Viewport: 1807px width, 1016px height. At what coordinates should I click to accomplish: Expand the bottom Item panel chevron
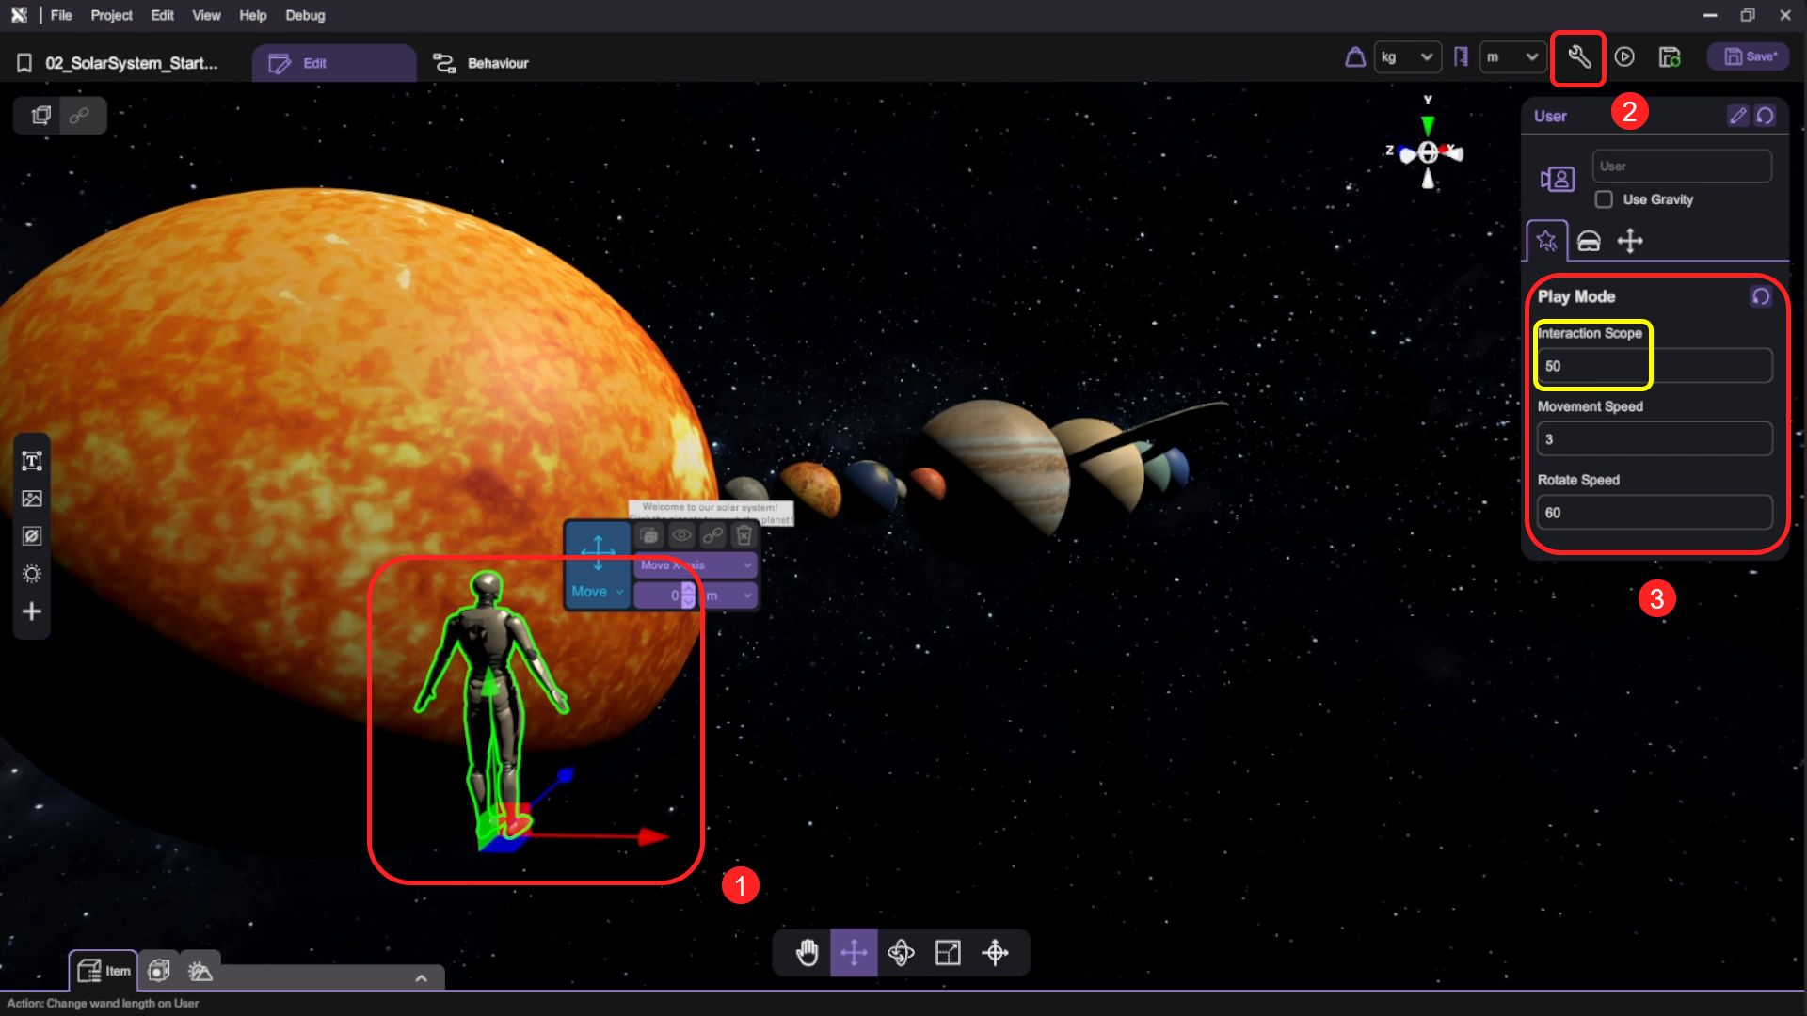click(x=421, y=978)
